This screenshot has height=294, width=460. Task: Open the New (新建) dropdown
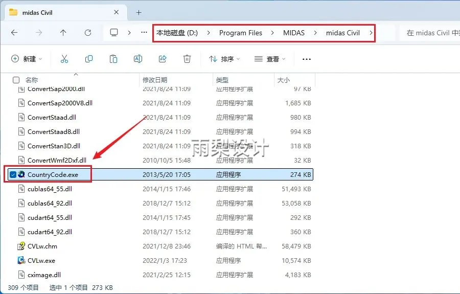pos(27,59)
